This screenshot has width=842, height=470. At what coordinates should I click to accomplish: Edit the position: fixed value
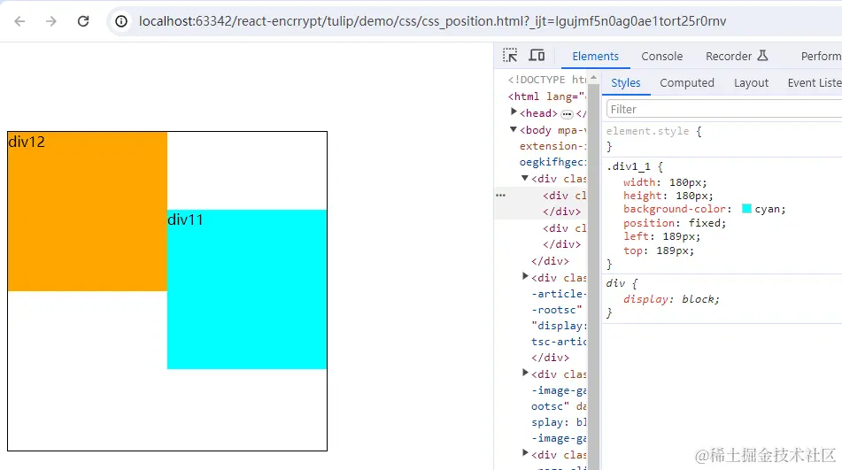click(707, 223)
